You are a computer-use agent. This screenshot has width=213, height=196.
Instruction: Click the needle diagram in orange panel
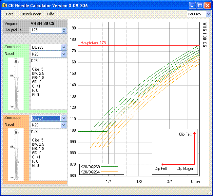tap(16, 155)
